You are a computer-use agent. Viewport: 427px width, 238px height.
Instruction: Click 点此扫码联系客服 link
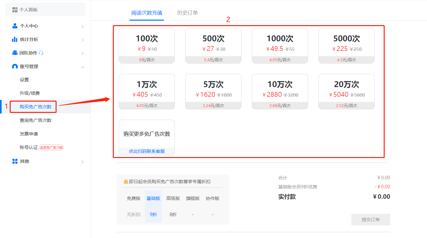(147, 151)
